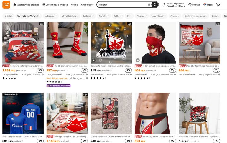The height and width of the screenshot is (143, 227).
Task: Open the Temu home logo
Action: pyautogui.click(x=6, y=5)
